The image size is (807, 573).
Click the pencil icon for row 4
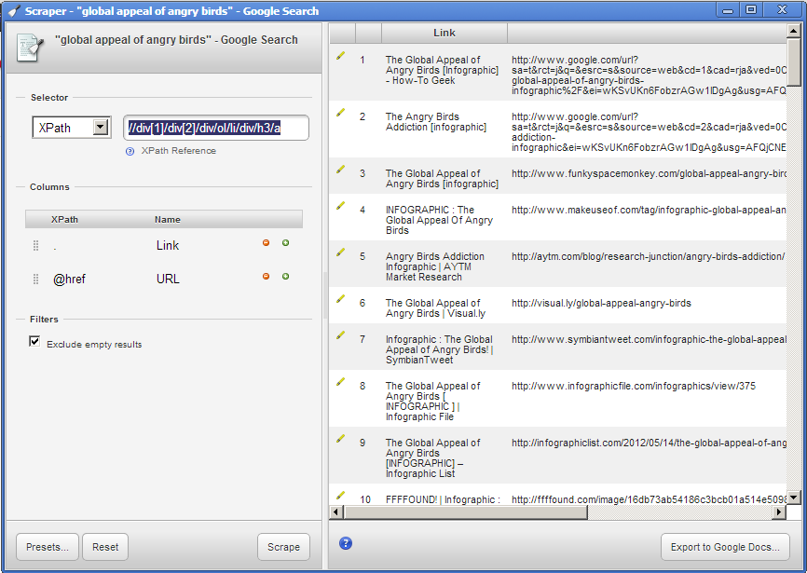coord(341,206)
